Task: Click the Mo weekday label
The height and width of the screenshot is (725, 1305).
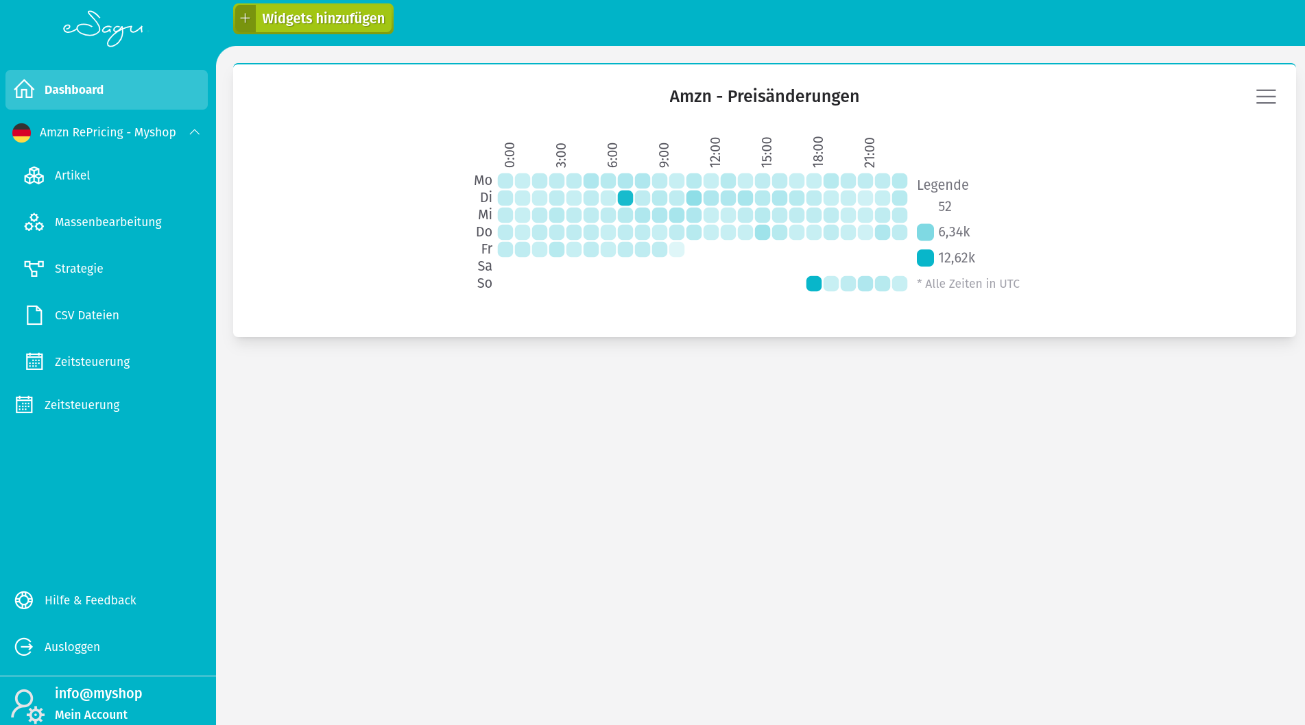Action: coord(483,180)
